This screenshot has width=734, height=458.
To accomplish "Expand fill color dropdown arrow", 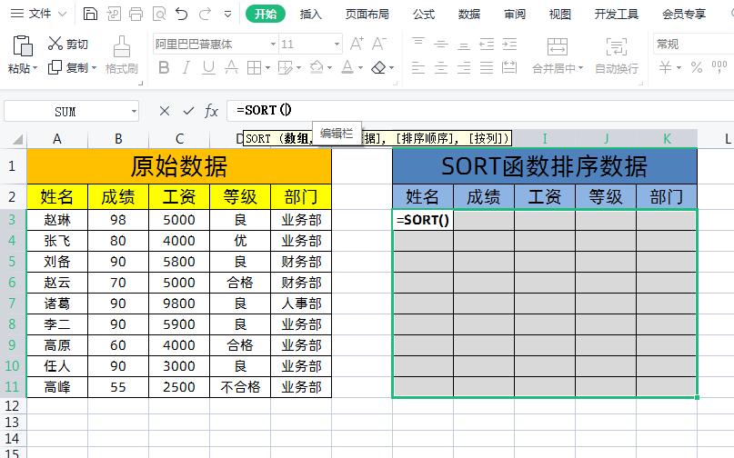I will click(329, 68).
